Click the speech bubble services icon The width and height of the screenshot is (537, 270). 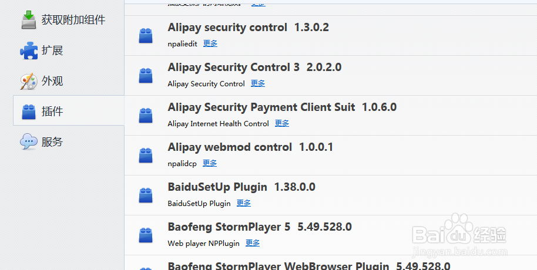[x=29, y=141]
